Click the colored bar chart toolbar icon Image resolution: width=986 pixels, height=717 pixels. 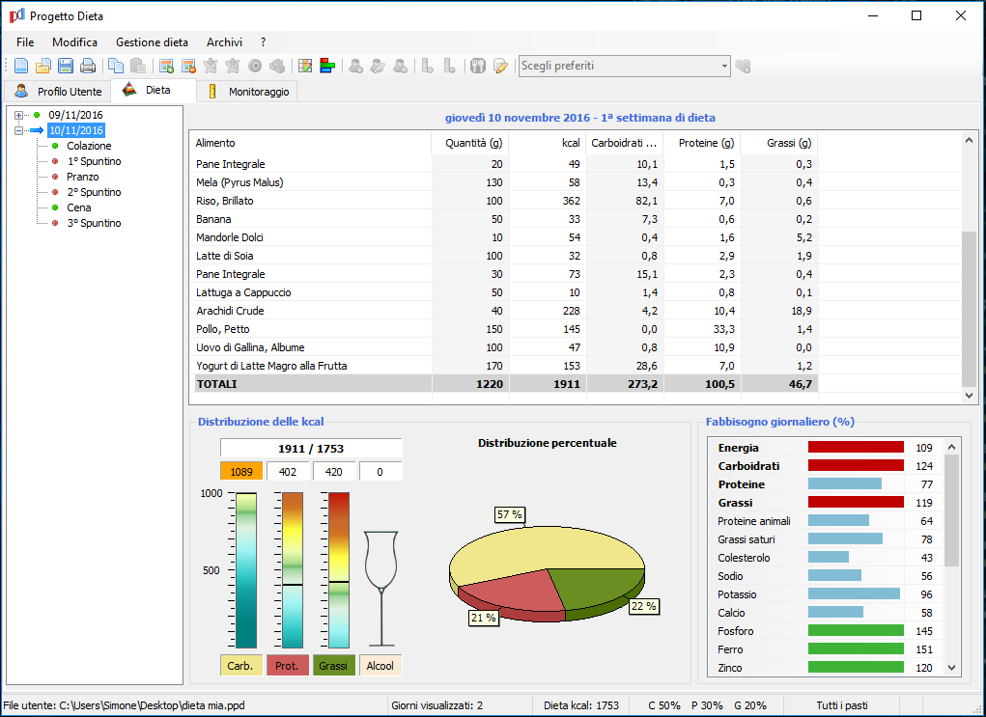(x=328, y=66)
